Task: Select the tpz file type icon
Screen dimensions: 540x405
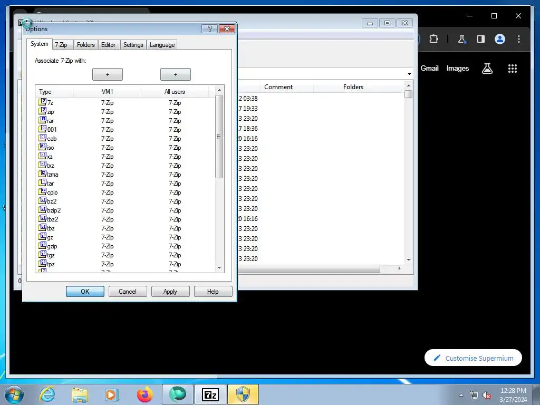Action: click(42, 263)
